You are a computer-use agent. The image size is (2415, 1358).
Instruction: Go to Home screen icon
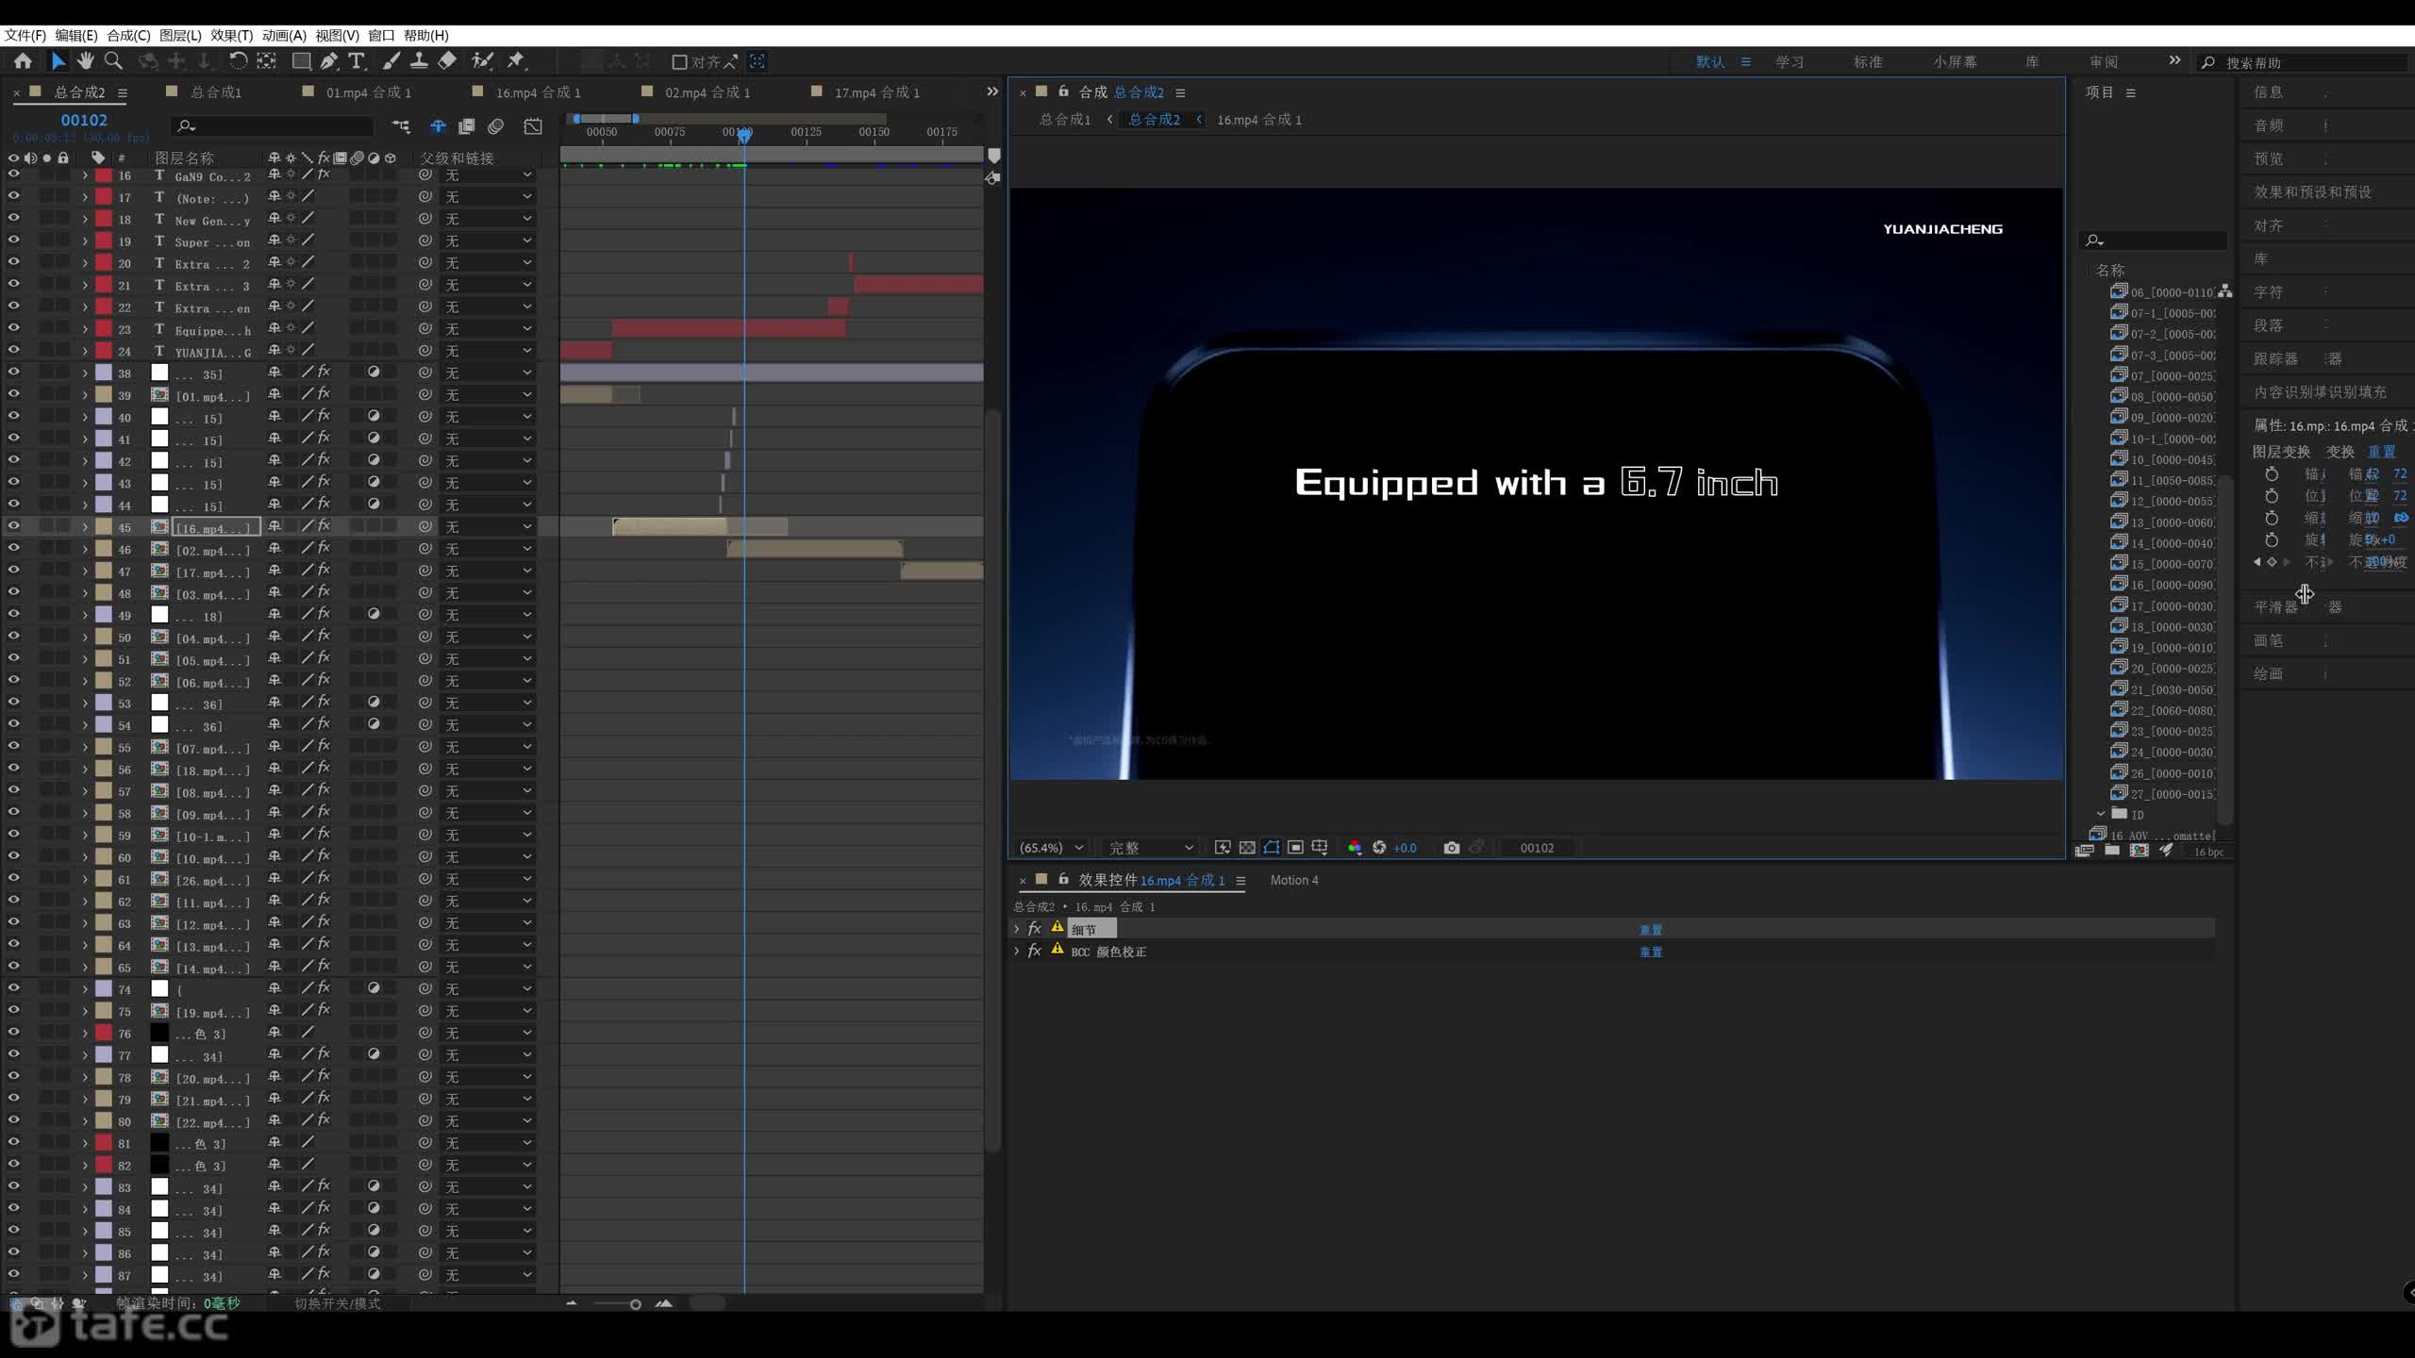[x=23, y=61]
